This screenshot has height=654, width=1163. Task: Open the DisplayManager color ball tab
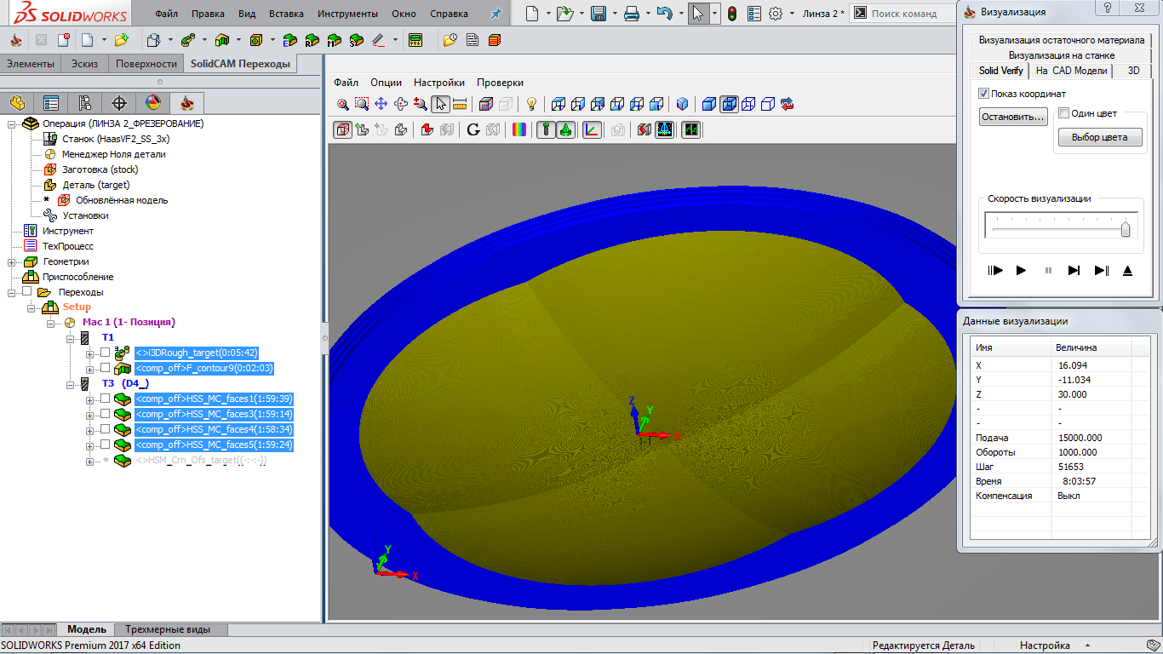pos(153,103)
